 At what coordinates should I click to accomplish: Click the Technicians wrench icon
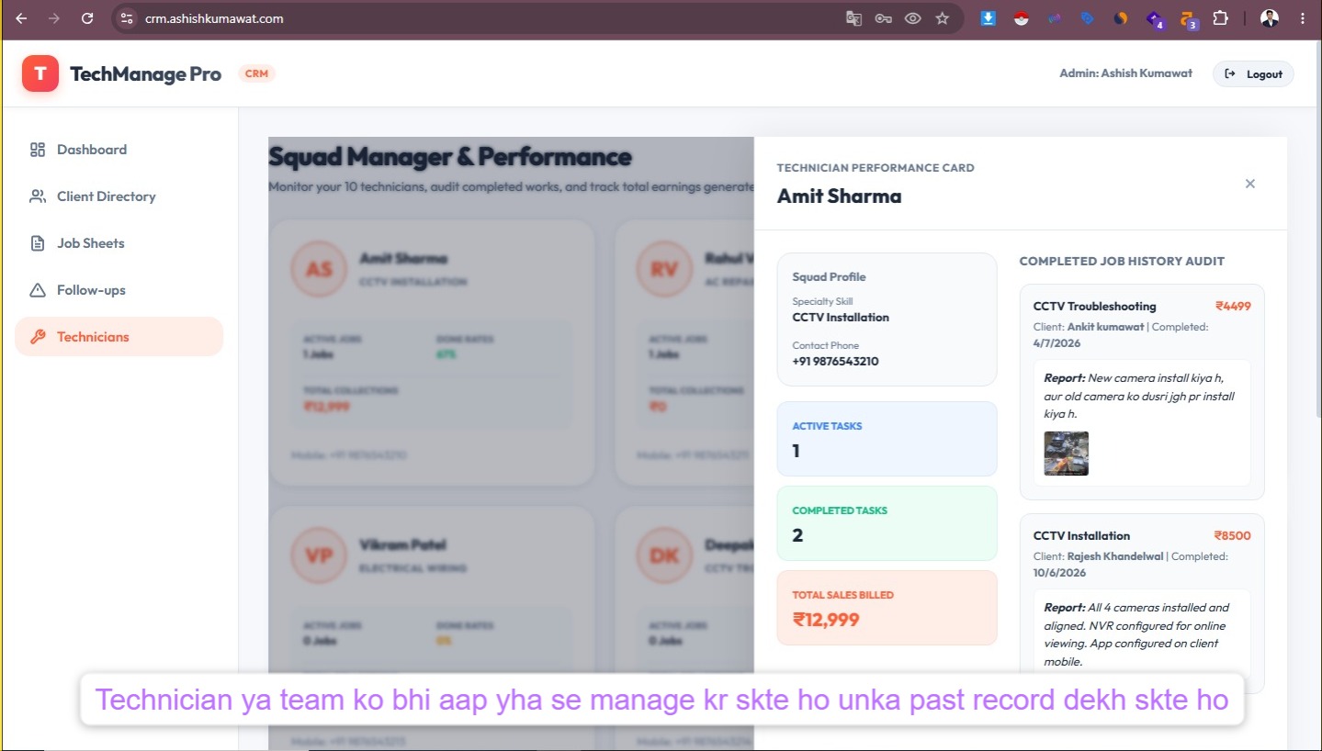[x=38, y=337]
